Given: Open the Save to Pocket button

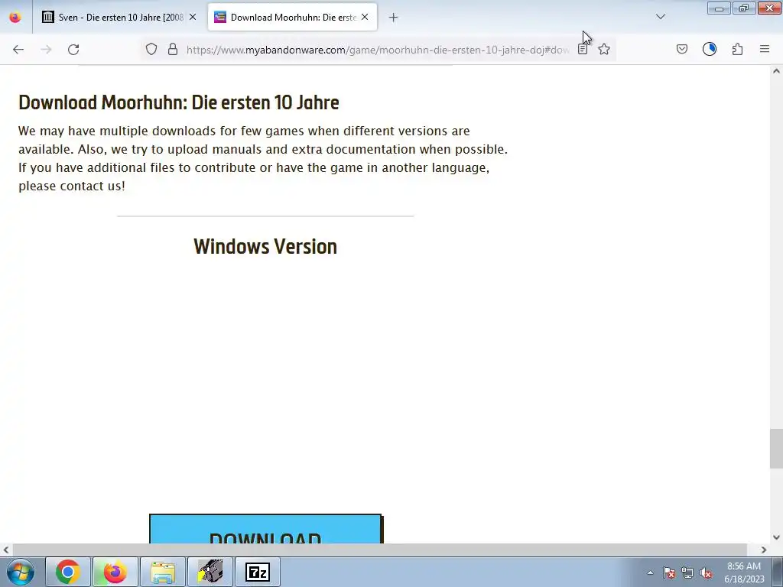Looking at the screenshot, I should 681,49.
